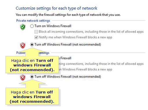Click the Customize settings for each type title

(x=57, y=8)
